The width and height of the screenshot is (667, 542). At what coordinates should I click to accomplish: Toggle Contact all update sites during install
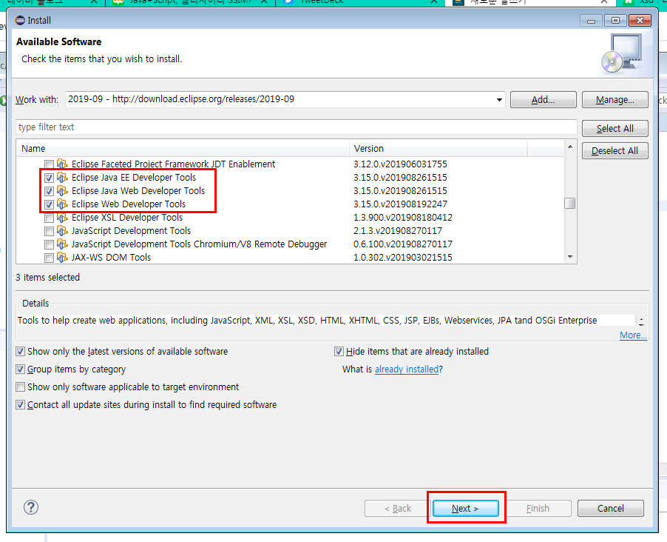pos(20,405)
